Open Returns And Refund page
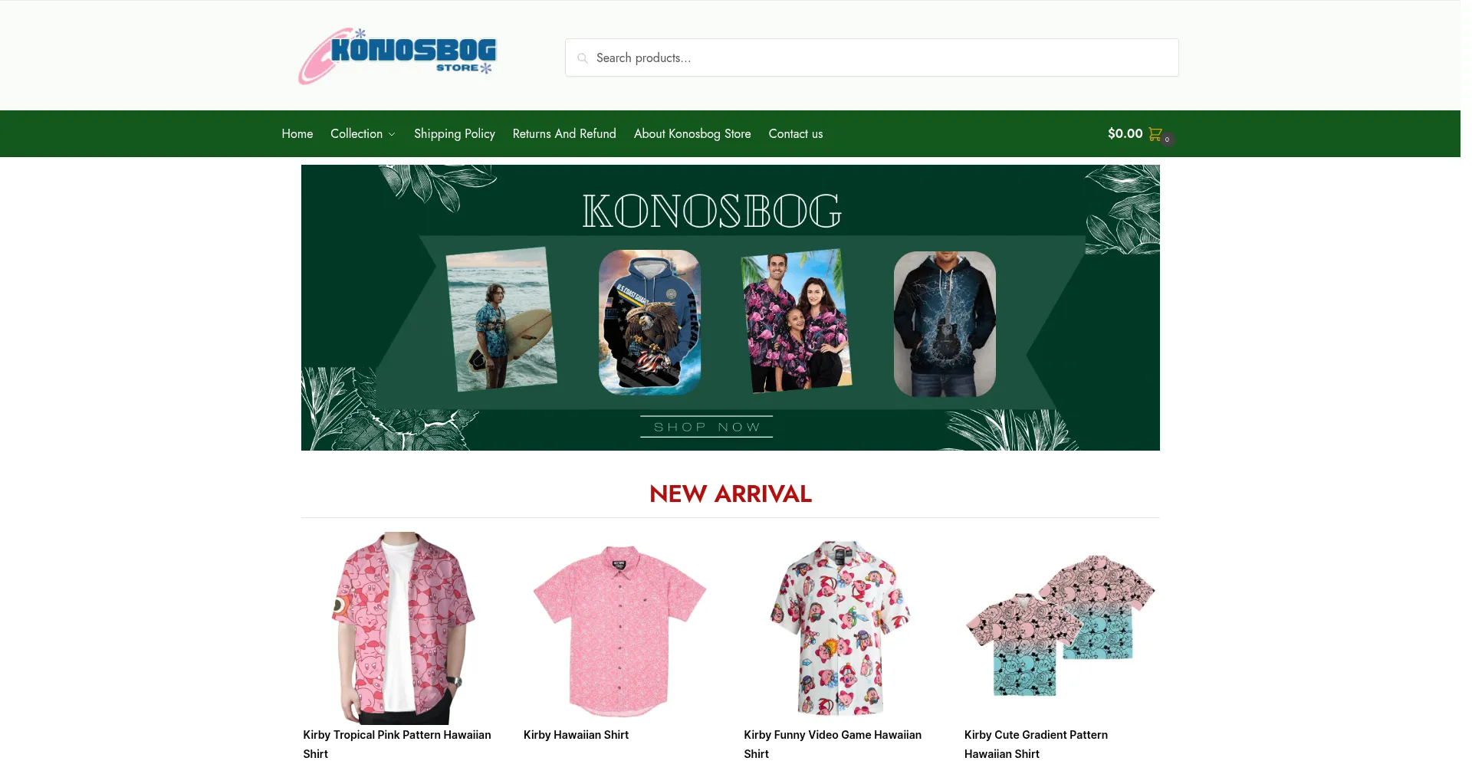 (x=564, y=133)
